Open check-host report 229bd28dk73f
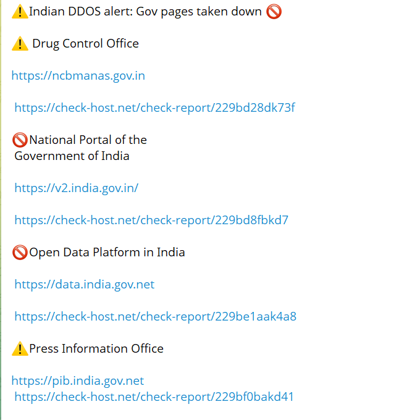The width and height of the screenshot is (396, 420). tap(154, 108)
